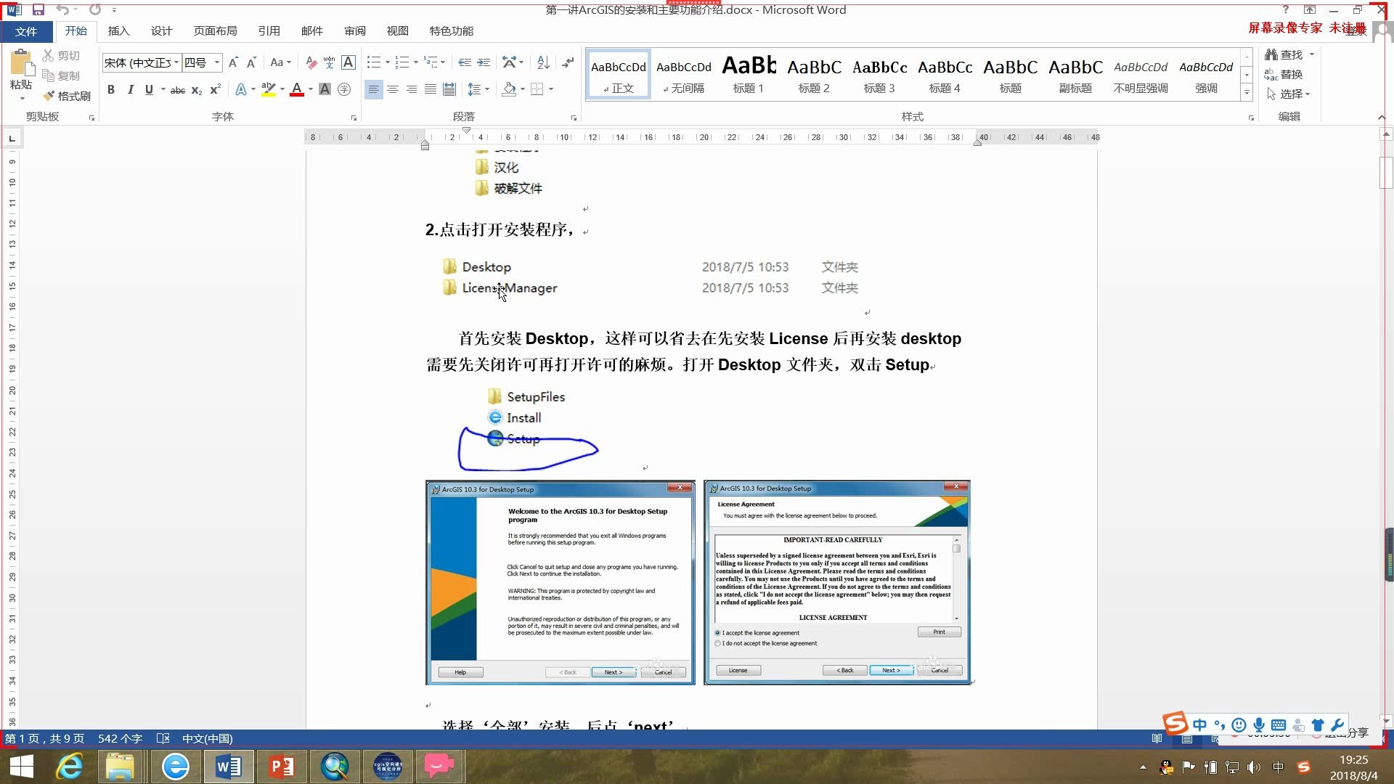Click the numbered list icon
This screenshot has width=1394, height=784.
pyautogui.click(x=402, y=62)
